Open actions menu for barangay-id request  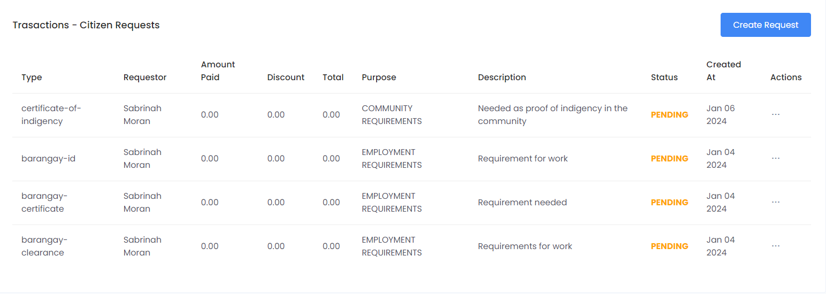pyautogui.click(x=775, y=158)
